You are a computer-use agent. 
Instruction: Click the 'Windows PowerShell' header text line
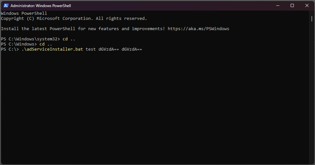pyautogui.click(x=24, y=13)
